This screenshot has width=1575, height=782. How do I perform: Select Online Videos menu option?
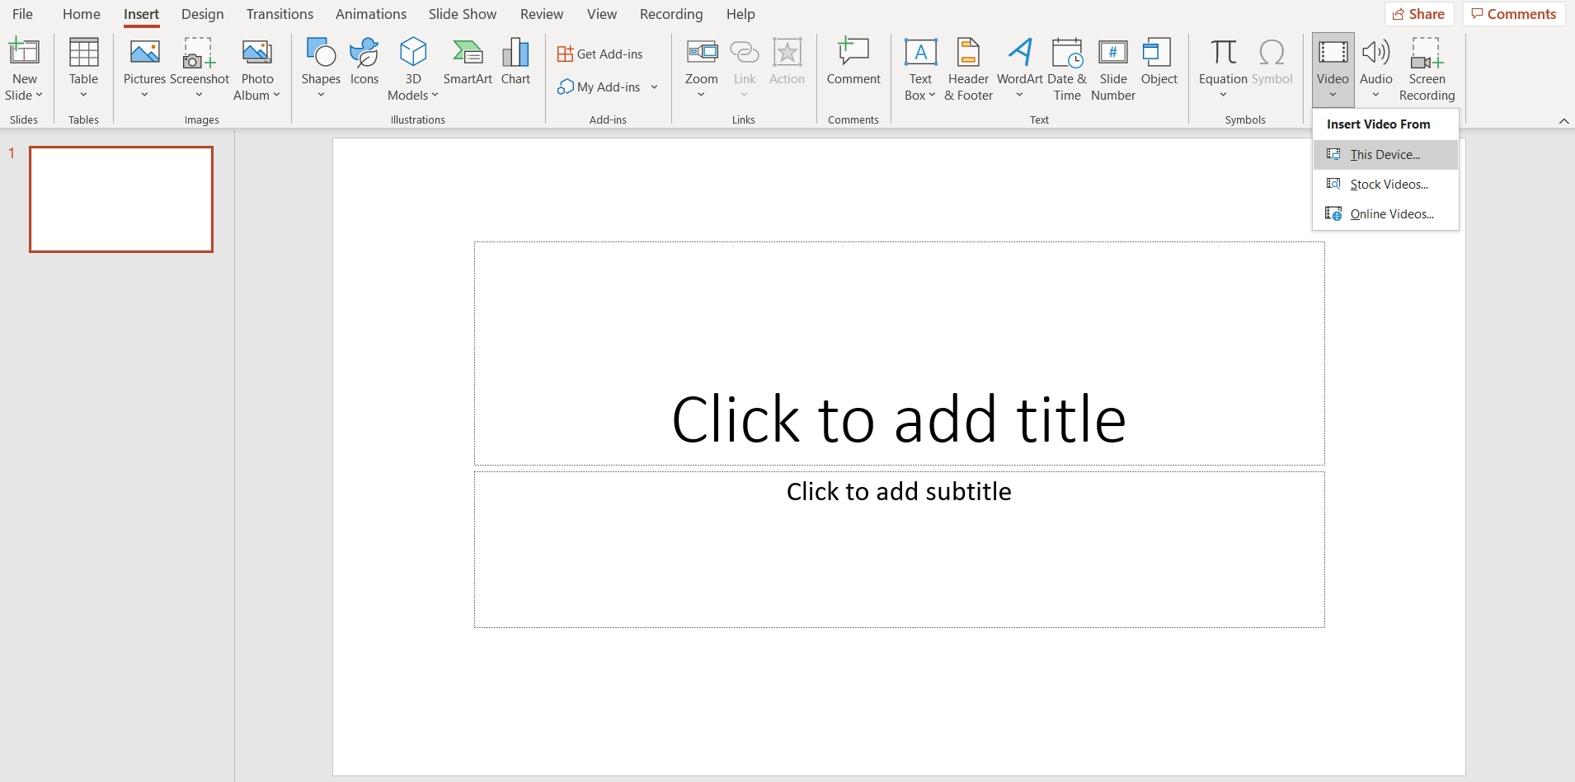point(1391,214)
